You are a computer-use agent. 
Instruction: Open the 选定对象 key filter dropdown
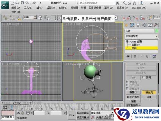click(102, 113)
